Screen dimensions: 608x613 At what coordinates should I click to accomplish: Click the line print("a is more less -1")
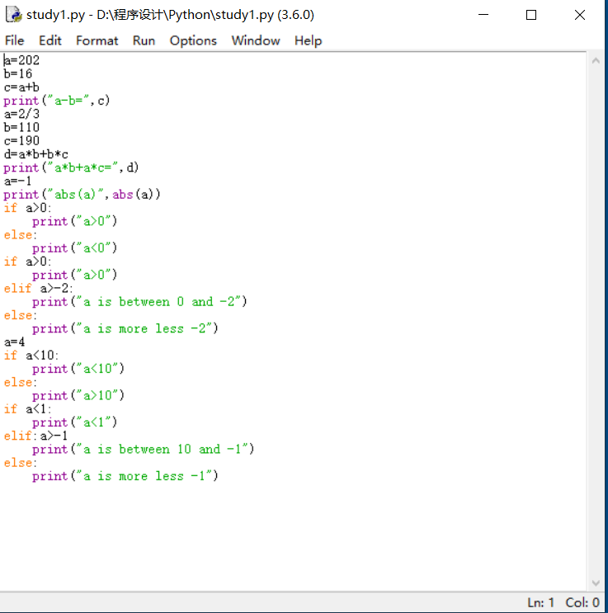tap(125, 476)
